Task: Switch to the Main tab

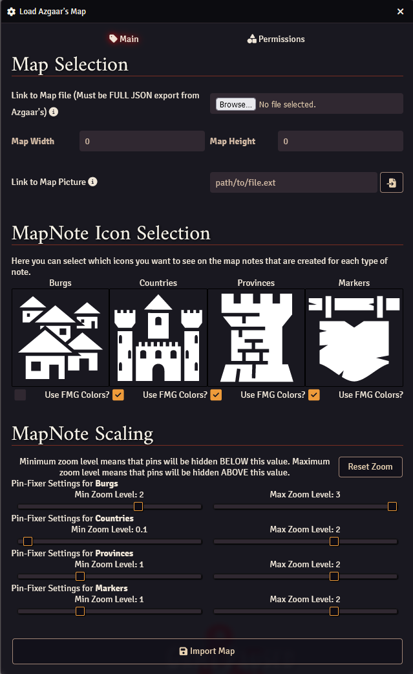Action: tap(123, 39)
